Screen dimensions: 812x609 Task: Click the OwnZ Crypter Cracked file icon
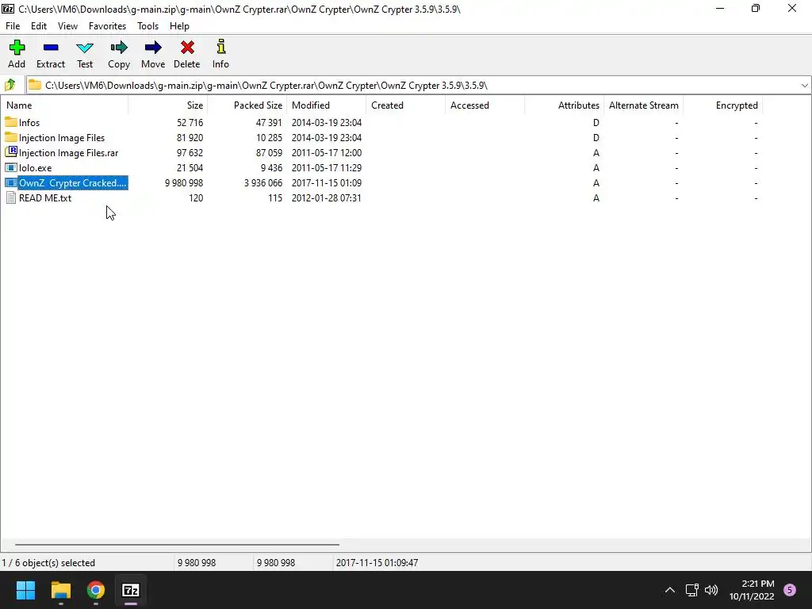tap(11, 182)
